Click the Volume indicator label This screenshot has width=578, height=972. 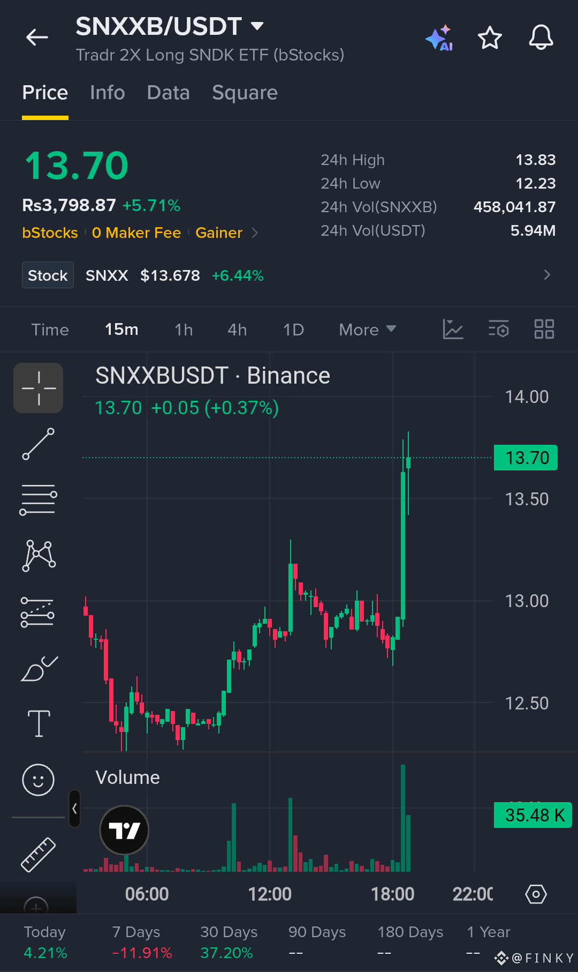[127, 777]
